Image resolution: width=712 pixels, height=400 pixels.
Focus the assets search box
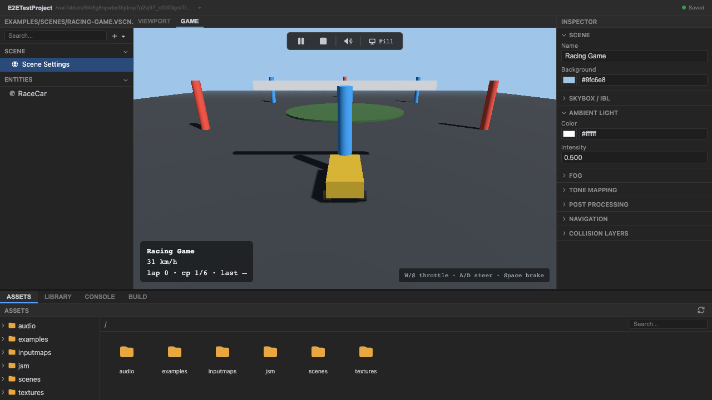[x=668, y=324]
